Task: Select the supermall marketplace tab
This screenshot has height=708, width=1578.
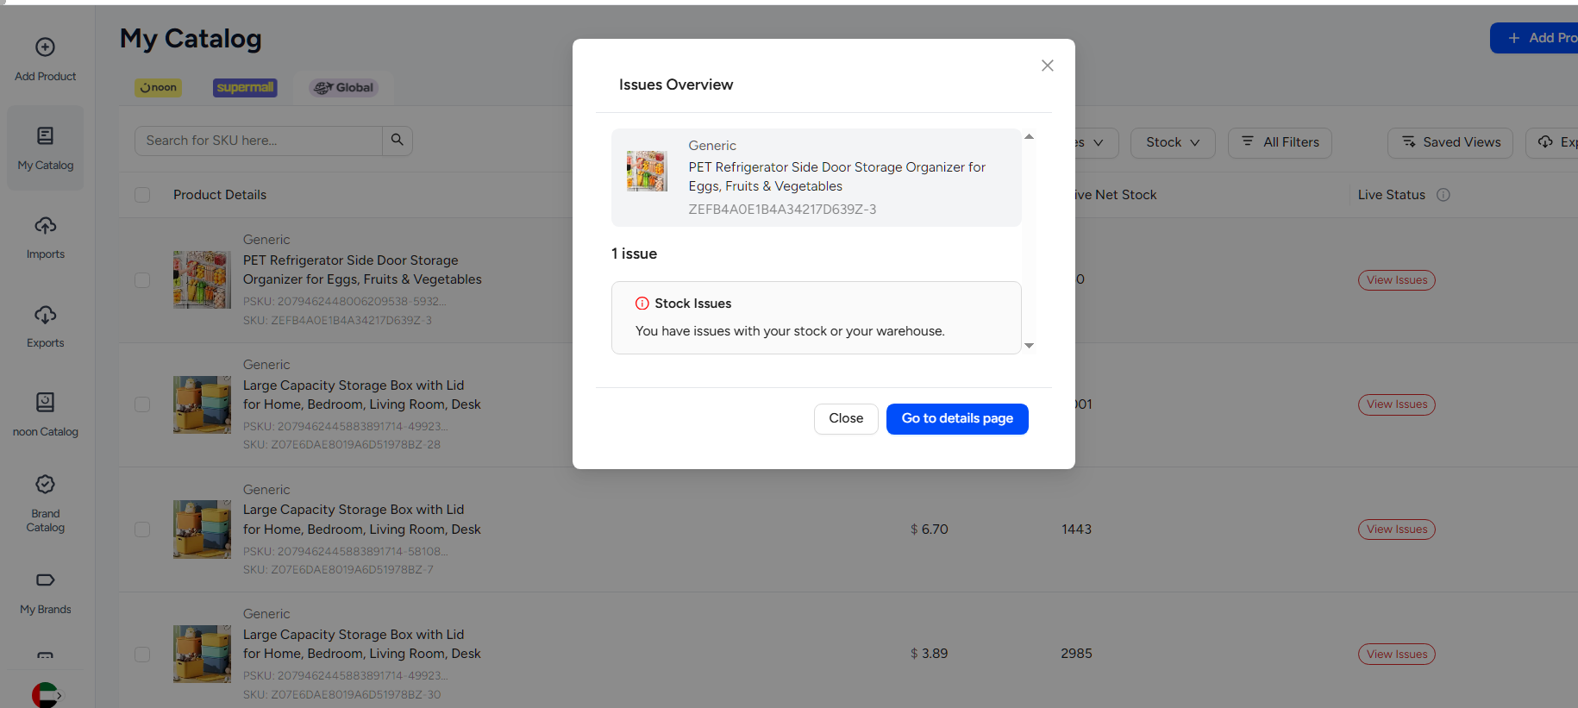Action: point(245,87)
